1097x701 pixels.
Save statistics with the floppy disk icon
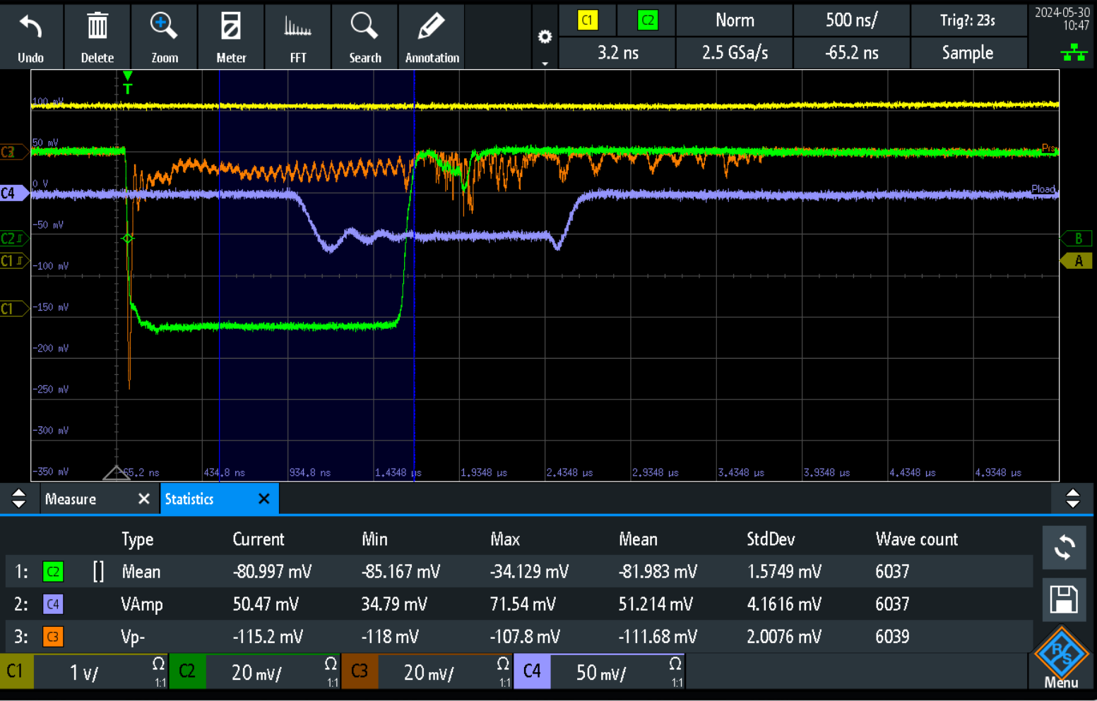[x=1063, y=599]
